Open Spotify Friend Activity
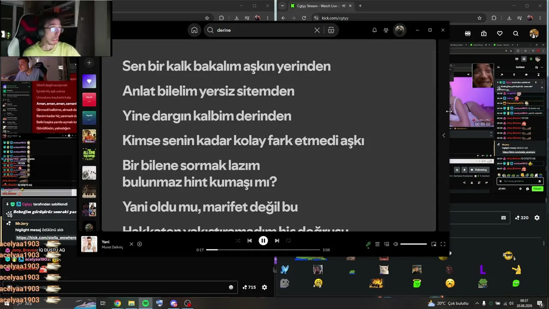Image resolution: width=549 pixels, height=309 pixels. [x=386, y=30]
